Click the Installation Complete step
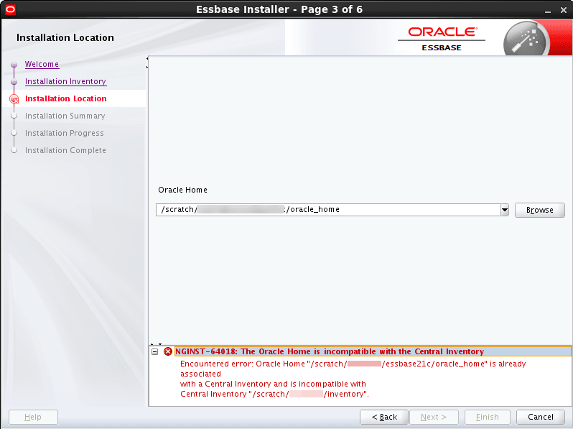Image resolution: width=573 pixels, height=429 pixels. click(x=65, y=150)
